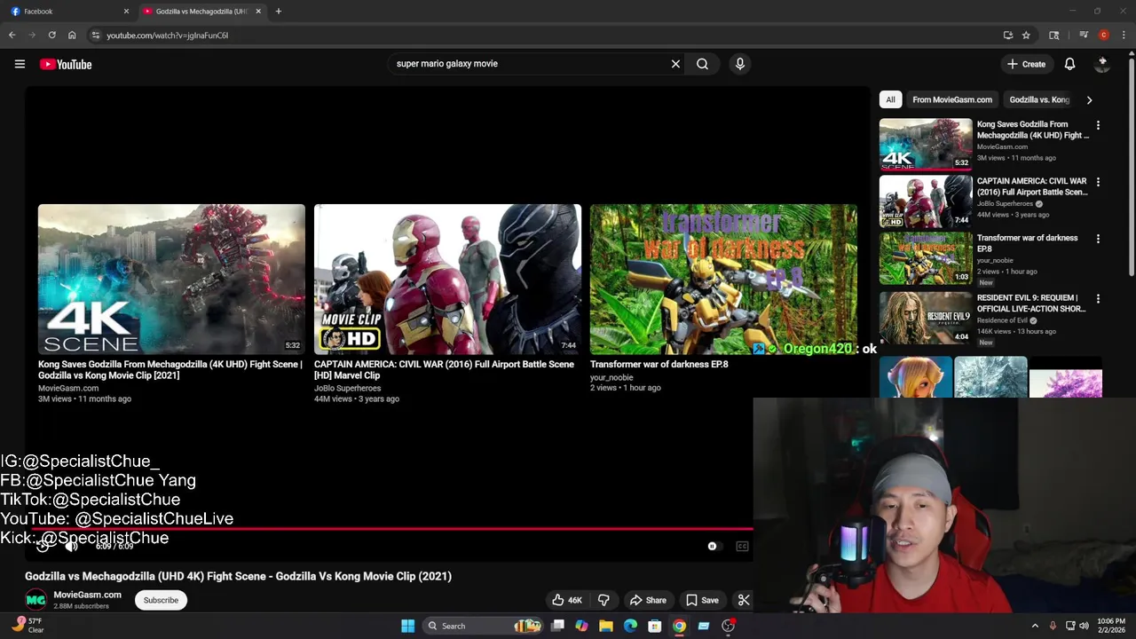Save the video to a playlist
Screen dimensions: 1136x639
701,600
